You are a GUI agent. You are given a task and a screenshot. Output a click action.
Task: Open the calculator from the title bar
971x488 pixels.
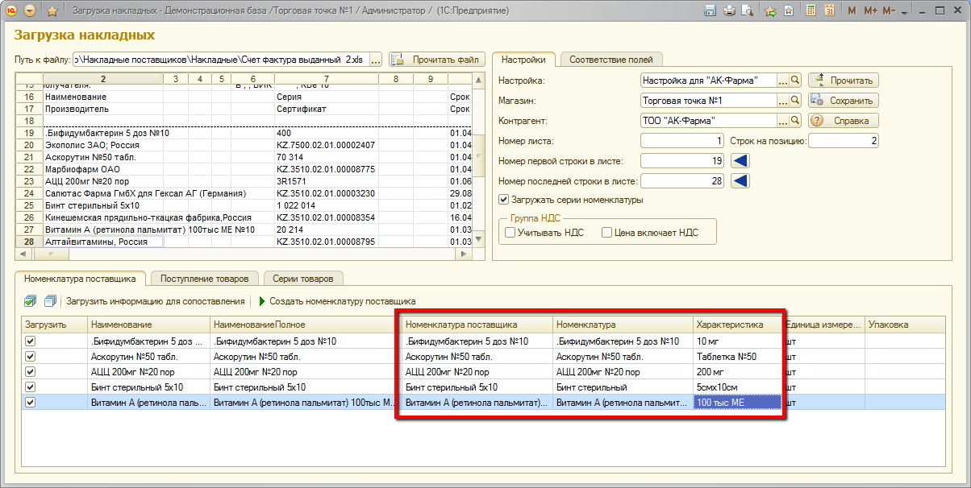pos(811,11)
